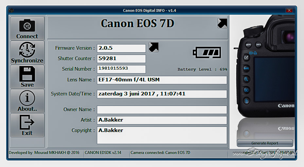Image resolution: width=304 pixels, height=167 pixels.
Task: Click the Save floppy disk button
Action: pos(27,77)
